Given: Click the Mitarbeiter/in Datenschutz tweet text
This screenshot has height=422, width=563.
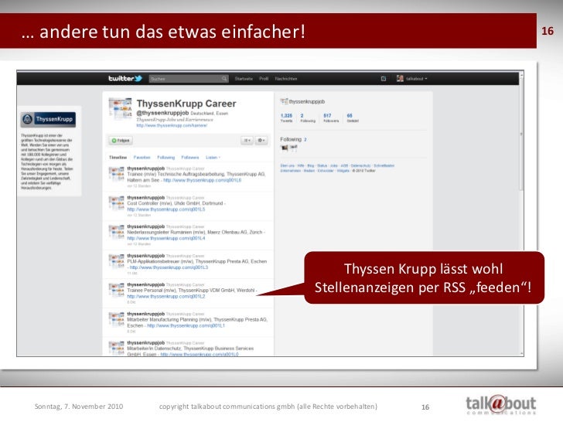Looking at the screenshot, I should [190, 352].
